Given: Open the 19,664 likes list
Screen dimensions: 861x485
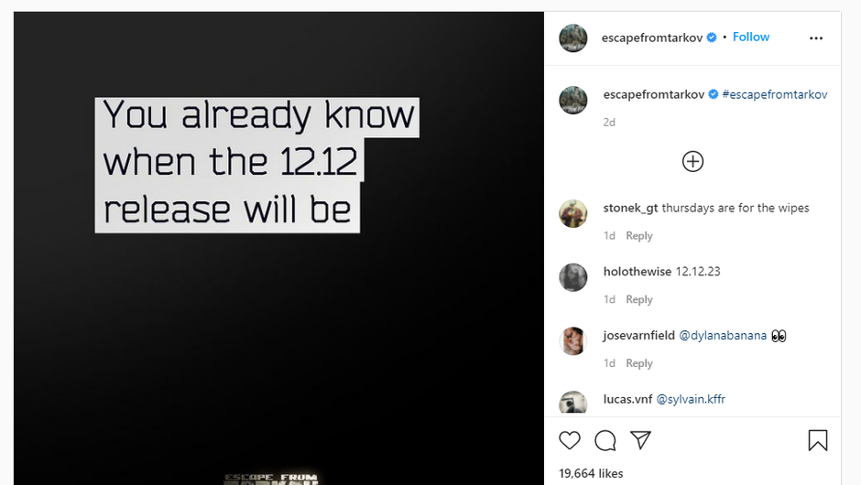Looking at the screenshot, I should [591, 473].
